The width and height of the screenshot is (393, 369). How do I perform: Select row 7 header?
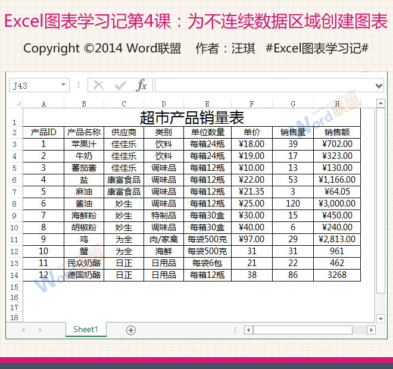point(14,192)
